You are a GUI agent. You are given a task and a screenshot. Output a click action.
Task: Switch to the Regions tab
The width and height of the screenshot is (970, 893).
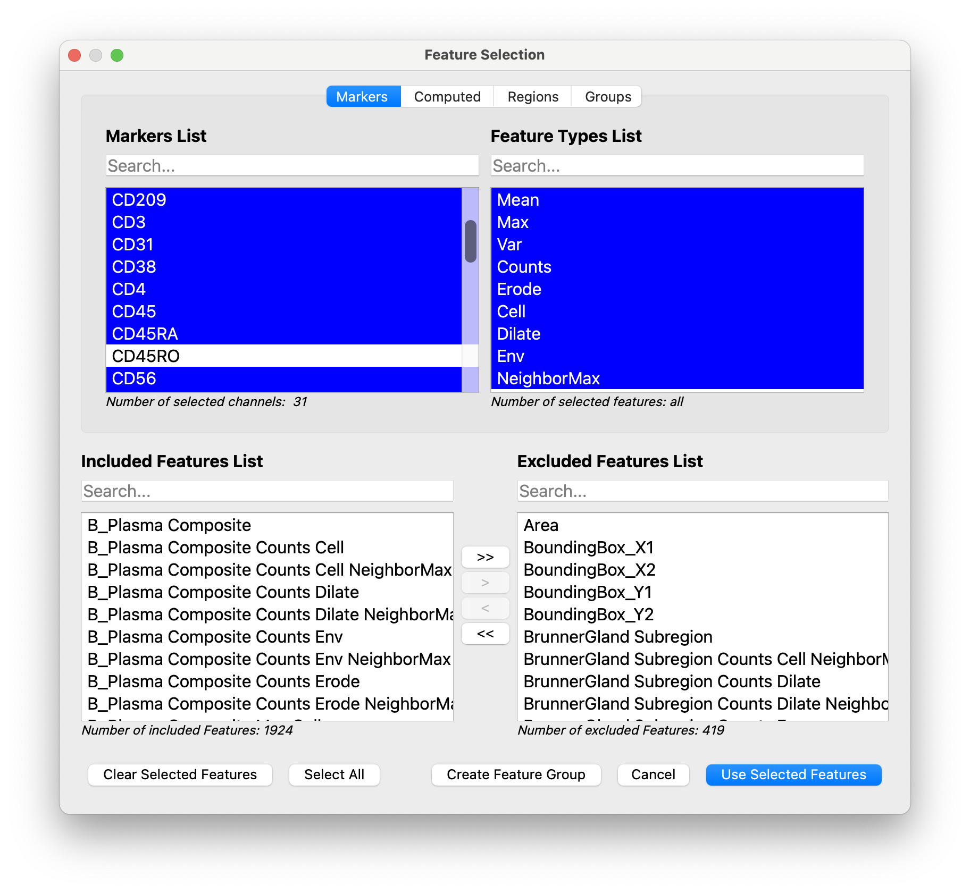pyautogui.click(x=532, y=96)
